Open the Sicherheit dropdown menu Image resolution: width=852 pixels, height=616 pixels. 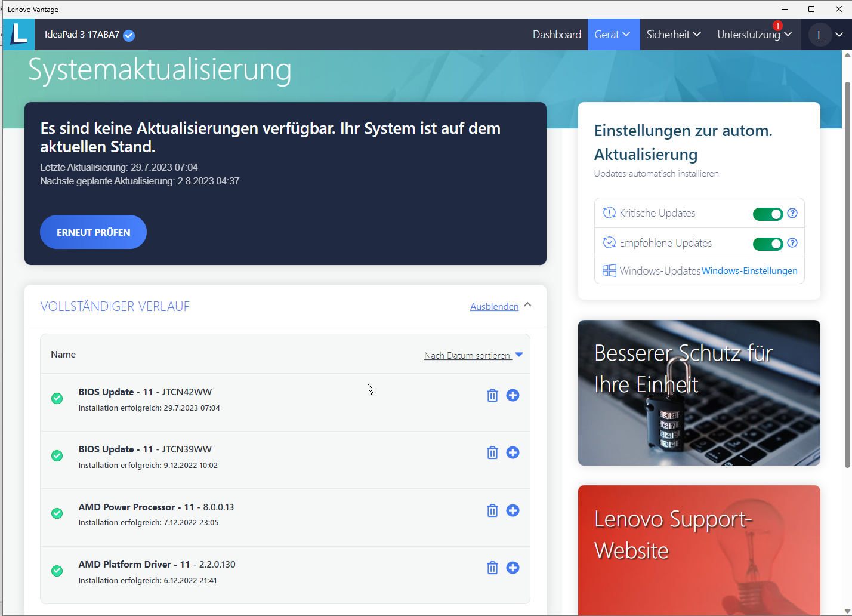coord(674,35)
